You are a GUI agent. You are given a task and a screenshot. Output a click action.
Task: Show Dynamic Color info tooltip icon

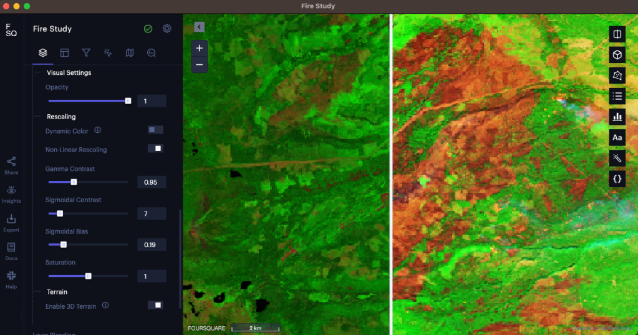[98, 130]
